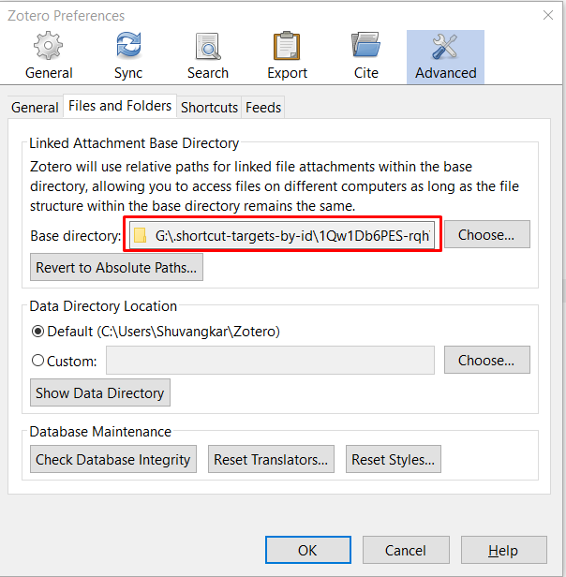Click Revert to Absolute Paths button

coord(116,267)
